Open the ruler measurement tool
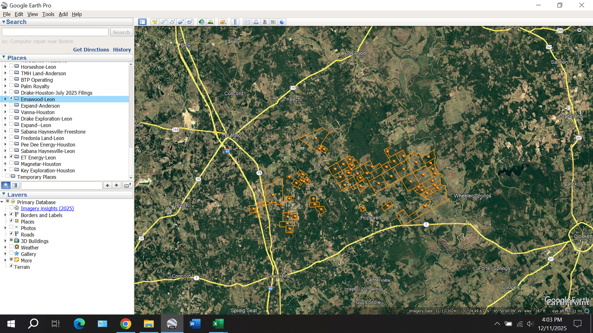This screenshot has height=333, width=593. (235, 22)
